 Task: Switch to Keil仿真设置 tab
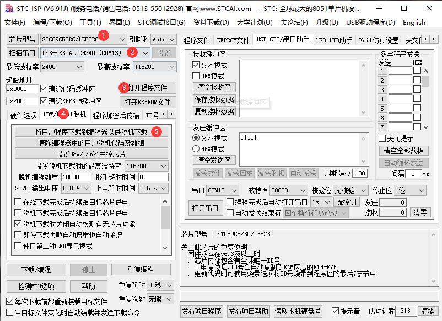click(x=379, y=40)
